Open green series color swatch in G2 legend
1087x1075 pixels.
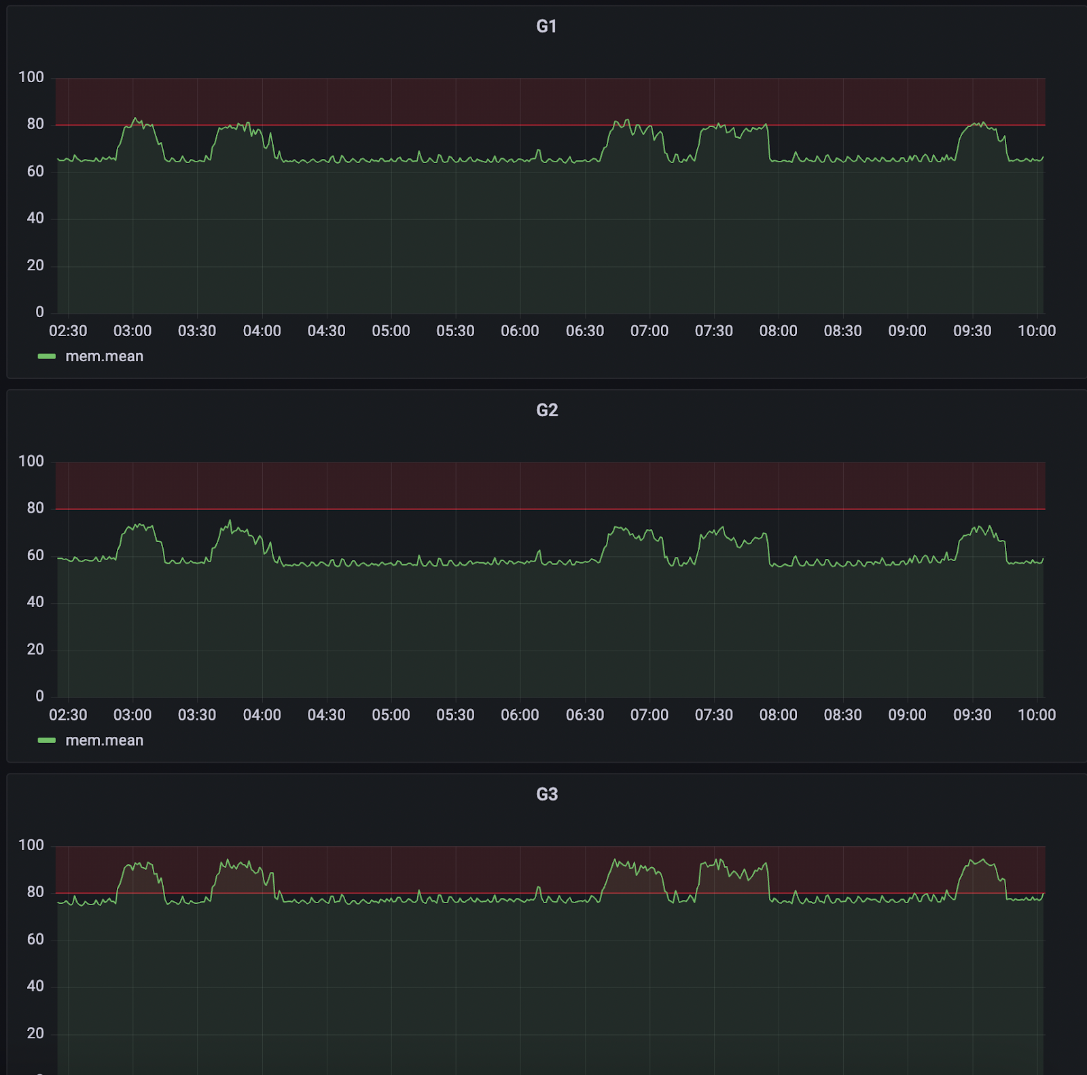[x=47, y=740]
